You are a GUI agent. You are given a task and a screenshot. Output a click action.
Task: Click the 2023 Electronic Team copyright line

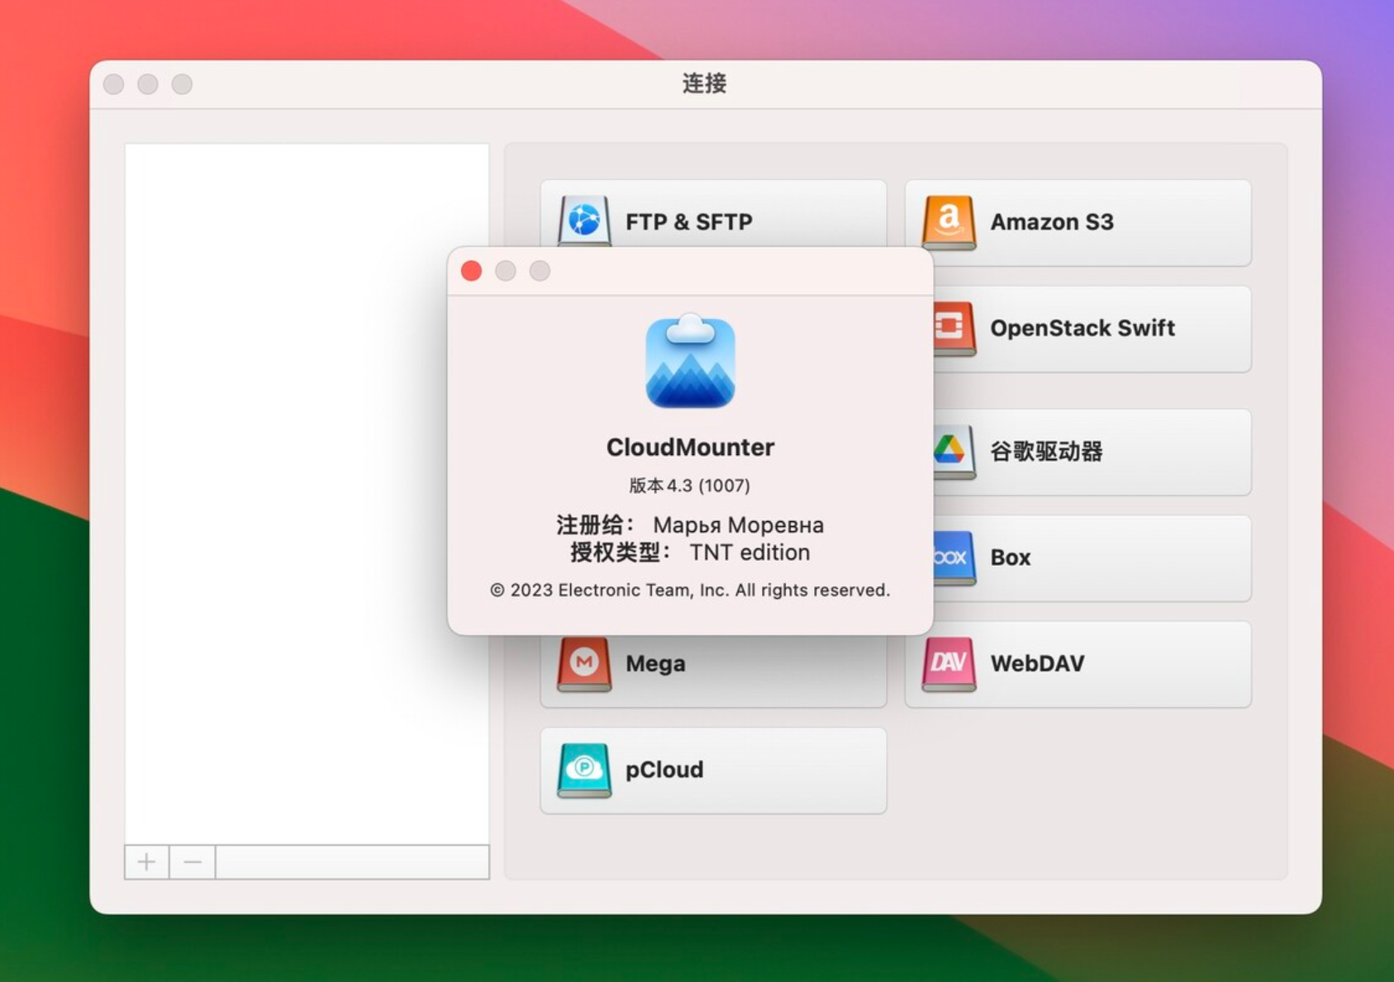click(690, 590)
